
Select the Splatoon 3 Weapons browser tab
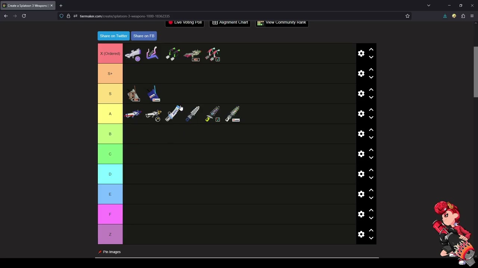(28, 6)
